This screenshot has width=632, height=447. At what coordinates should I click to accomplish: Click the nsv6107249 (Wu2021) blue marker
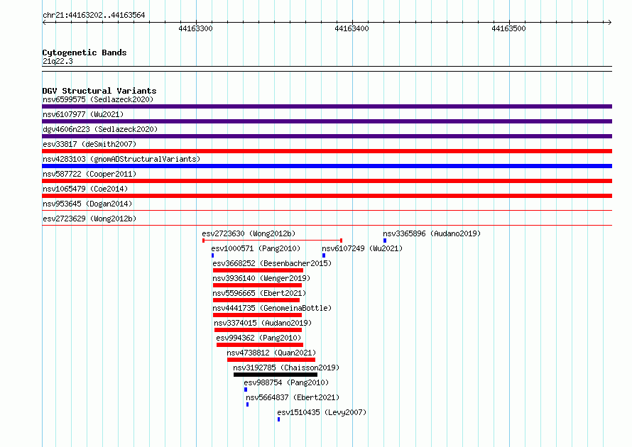coord(324,255)
